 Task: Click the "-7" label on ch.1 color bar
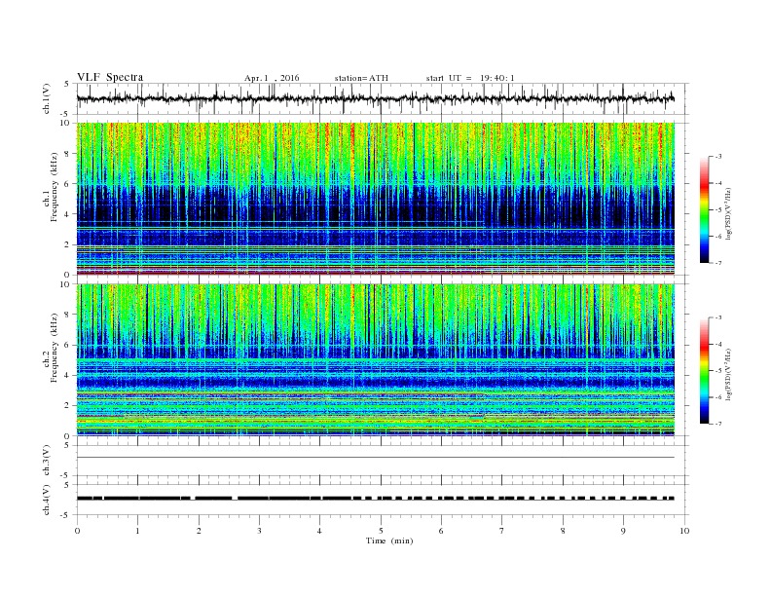[718, 263]
